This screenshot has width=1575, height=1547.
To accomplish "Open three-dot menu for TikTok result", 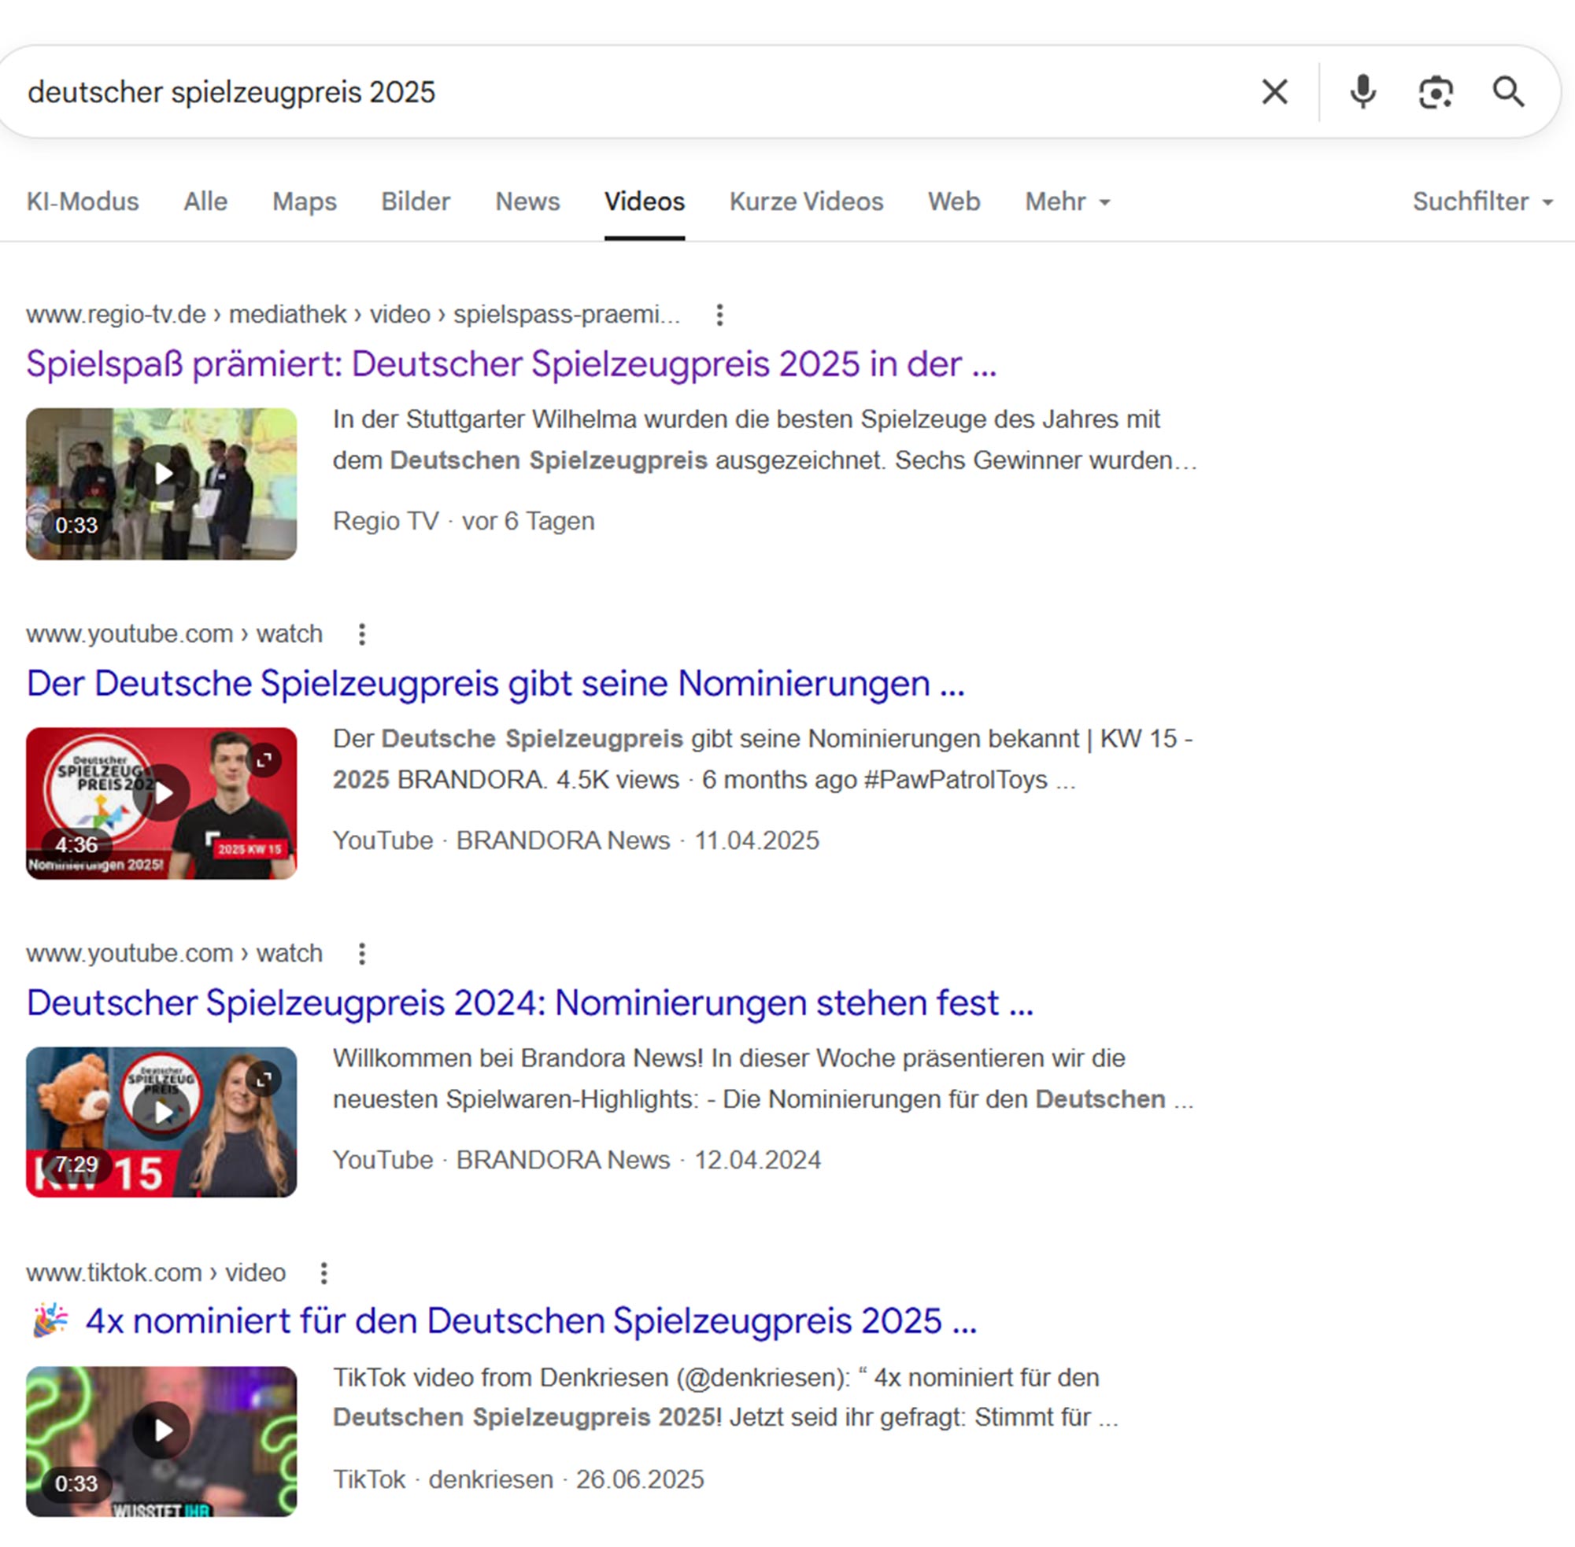I will tap(324, 1272).
